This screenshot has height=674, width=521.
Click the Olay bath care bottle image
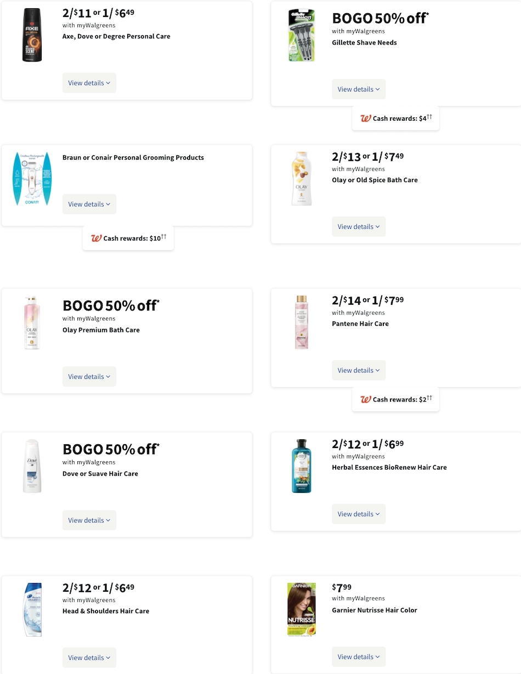coord(302,178)
